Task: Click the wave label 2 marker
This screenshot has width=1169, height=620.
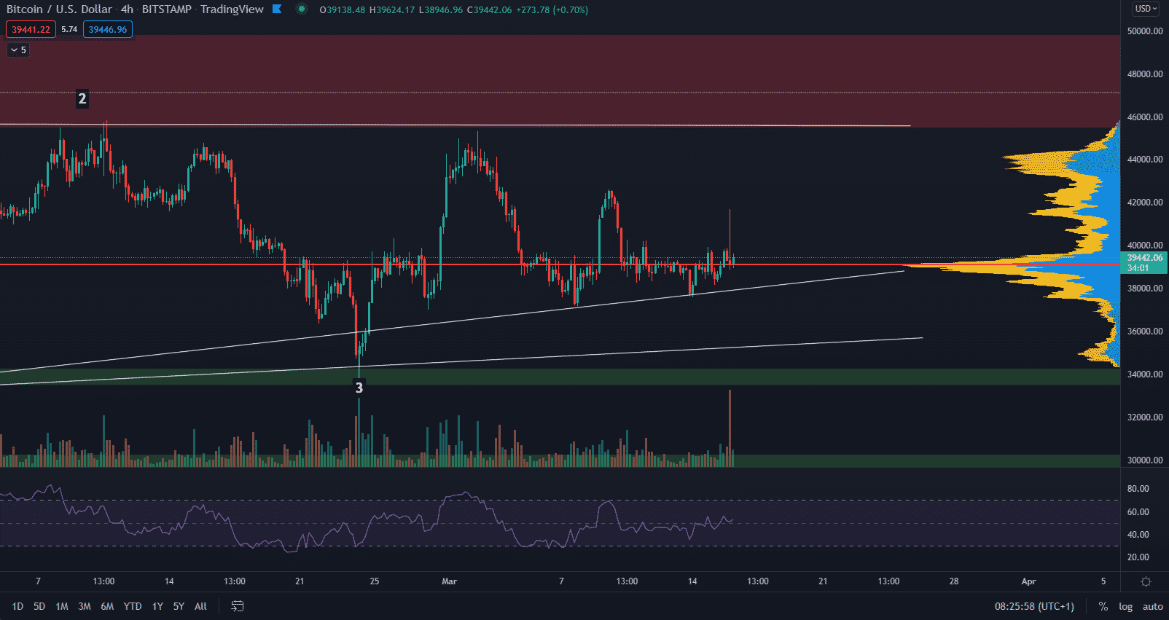Action: click(82, 99)
